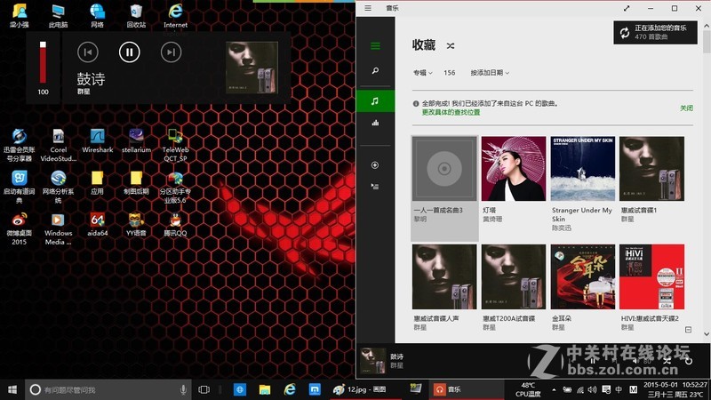
Task: Open the 金耳朵 album tile
Action: [x=583, y=276]
